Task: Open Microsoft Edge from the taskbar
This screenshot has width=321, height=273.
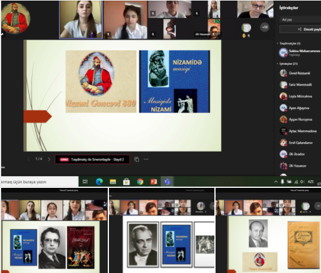Action: pyautogui.click(x=99, y=181)
